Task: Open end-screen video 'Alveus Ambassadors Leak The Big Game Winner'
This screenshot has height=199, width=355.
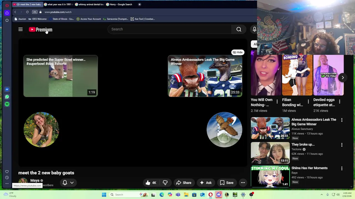Action: click(205, 76)
